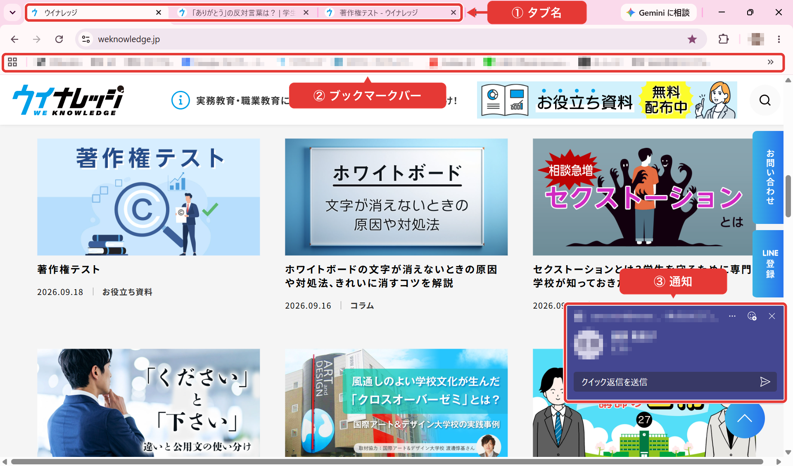
Task: Click the コラム category label
Action: (x=362, y=306)
